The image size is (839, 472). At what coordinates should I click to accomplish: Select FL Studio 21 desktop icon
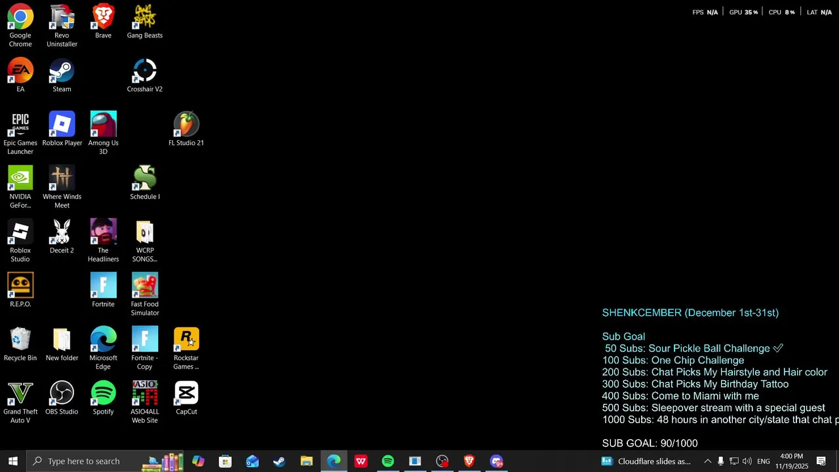pos(186,129)
